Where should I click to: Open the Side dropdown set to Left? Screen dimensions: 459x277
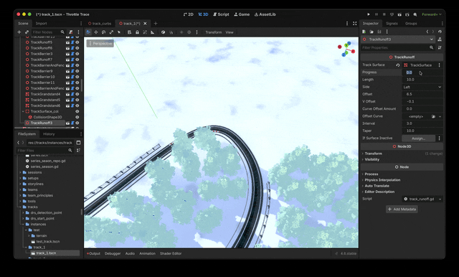click(x=422, y=87)
